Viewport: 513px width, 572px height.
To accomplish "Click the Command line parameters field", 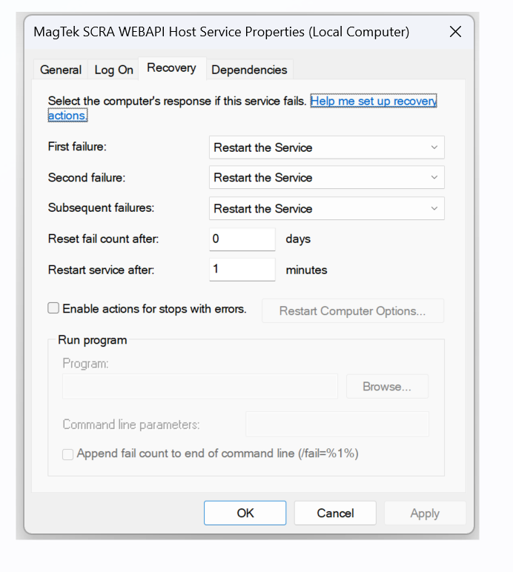I will click(x=337, y=425).
